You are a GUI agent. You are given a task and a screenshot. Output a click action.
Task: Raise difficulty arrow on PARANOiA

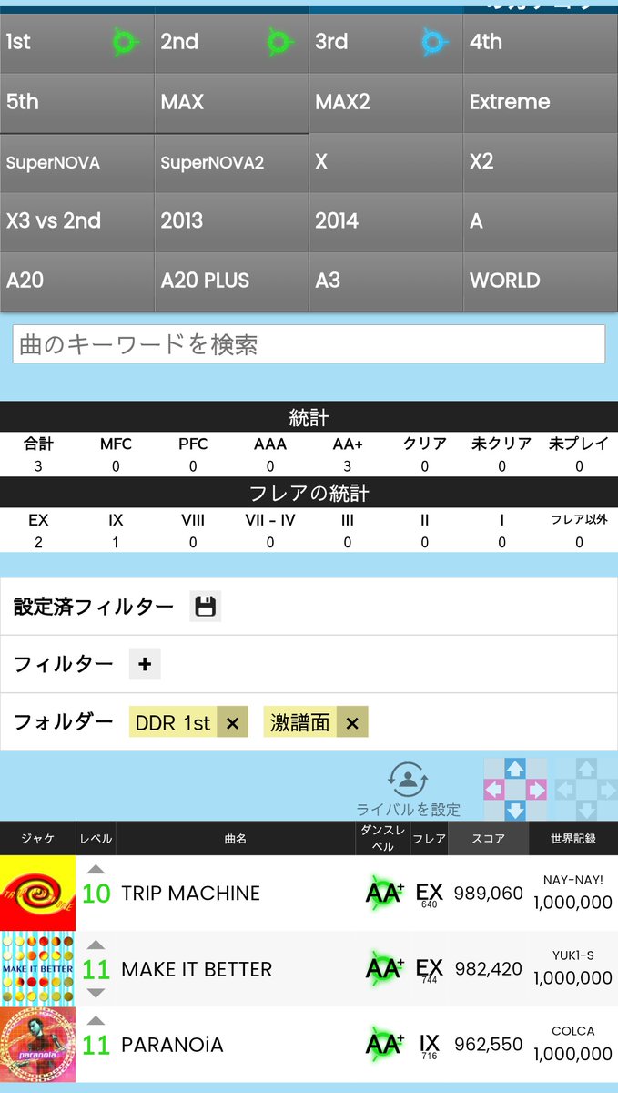click(x=96, y=1020)
